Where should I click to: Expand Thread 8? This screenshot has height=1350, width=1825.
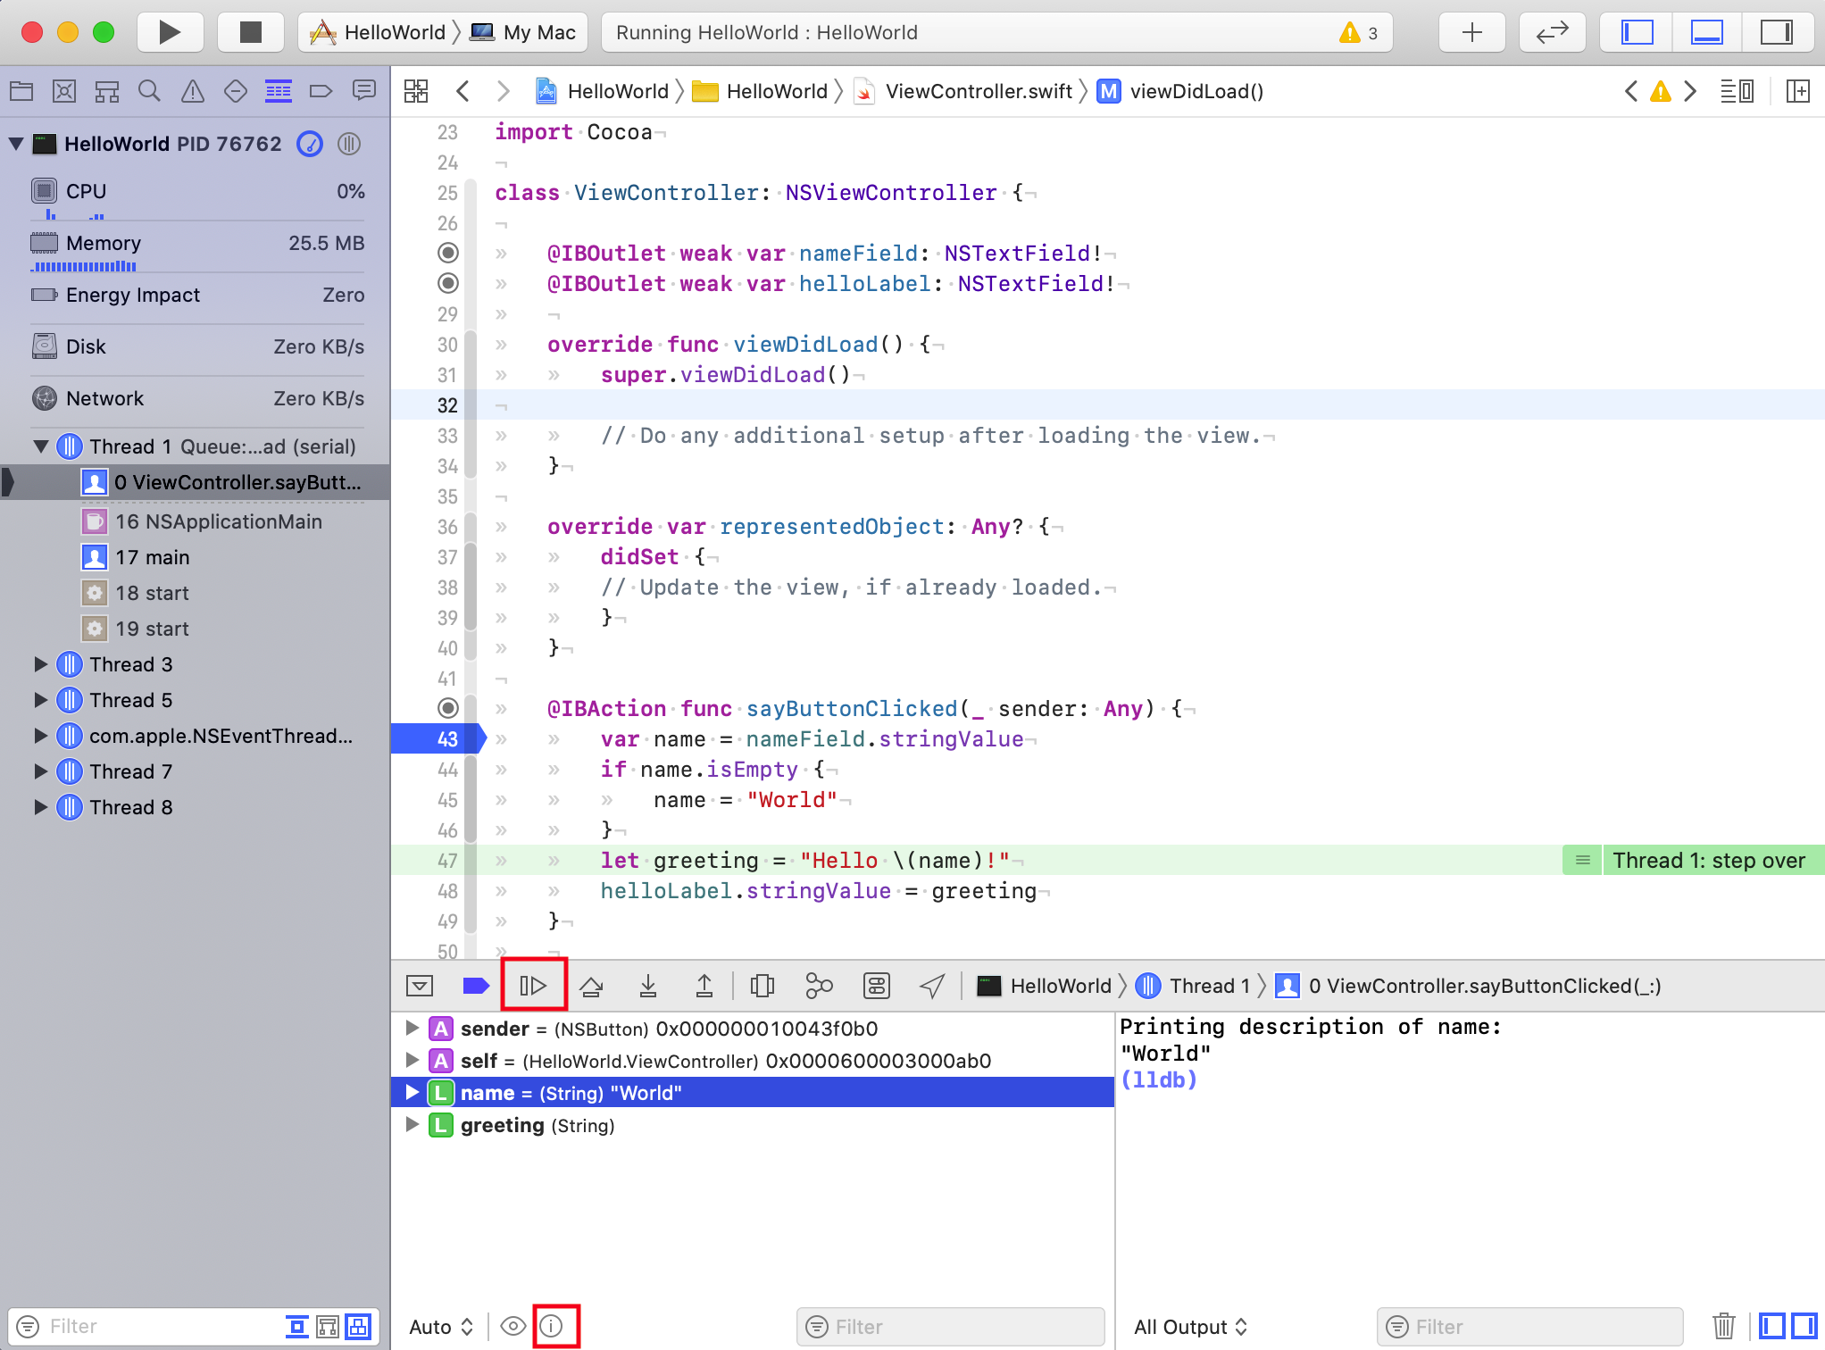40,807
